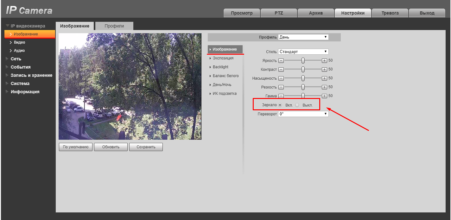Switch to the Просмотр tab
Viewport: 451px width, 220px height.
[x=242, y=13]
